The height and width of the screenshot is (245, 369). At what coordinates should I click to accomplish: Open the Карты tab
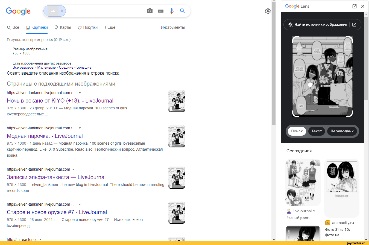coord(63,27)
